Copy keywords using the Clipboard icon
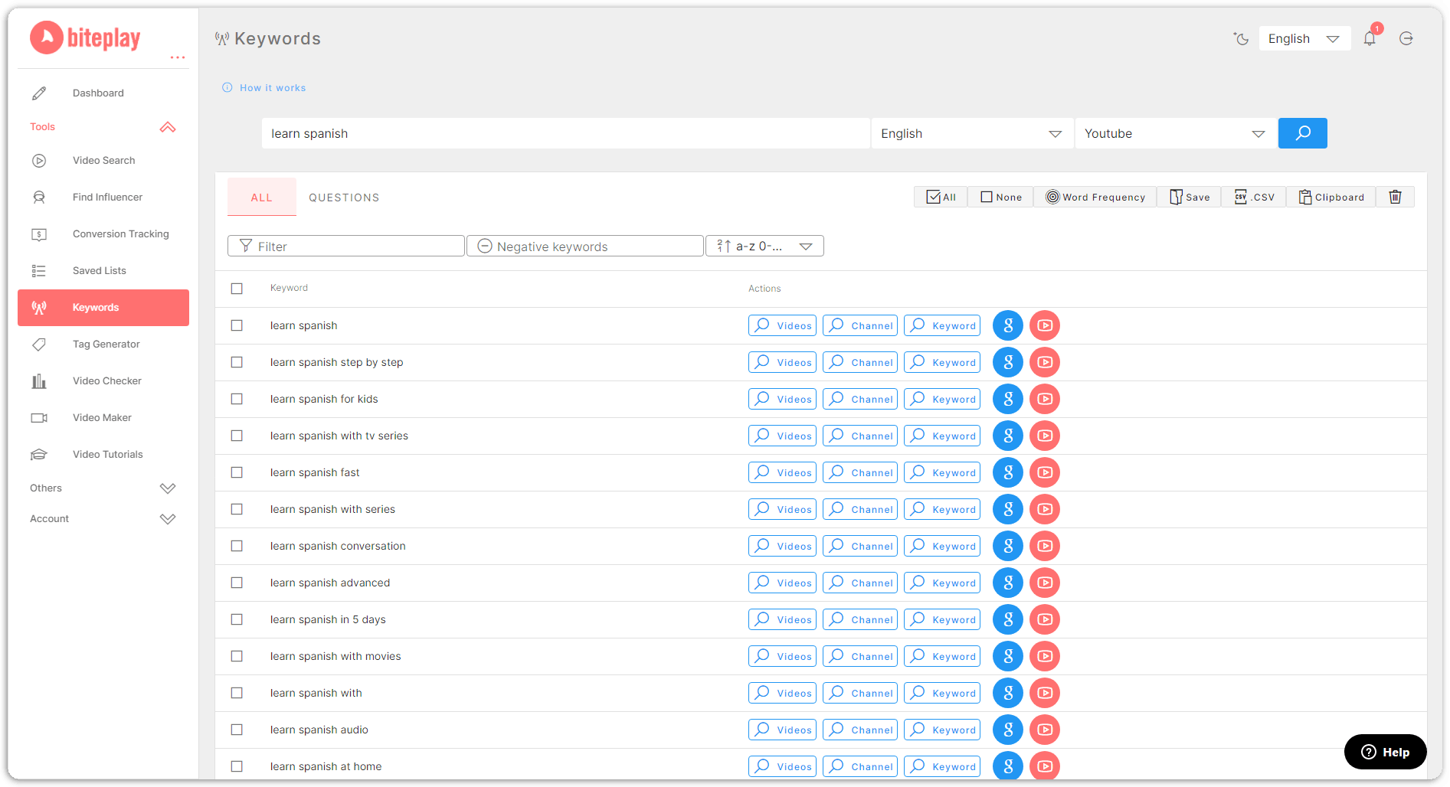Viewport: 1450px width, 787px height. 1331,197
